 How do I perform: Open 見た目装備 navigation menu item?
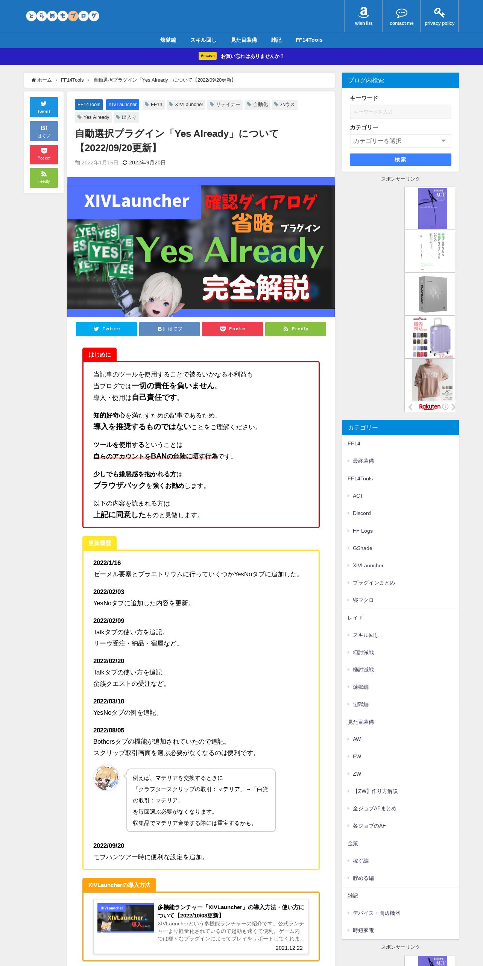[x=244, y=40]
